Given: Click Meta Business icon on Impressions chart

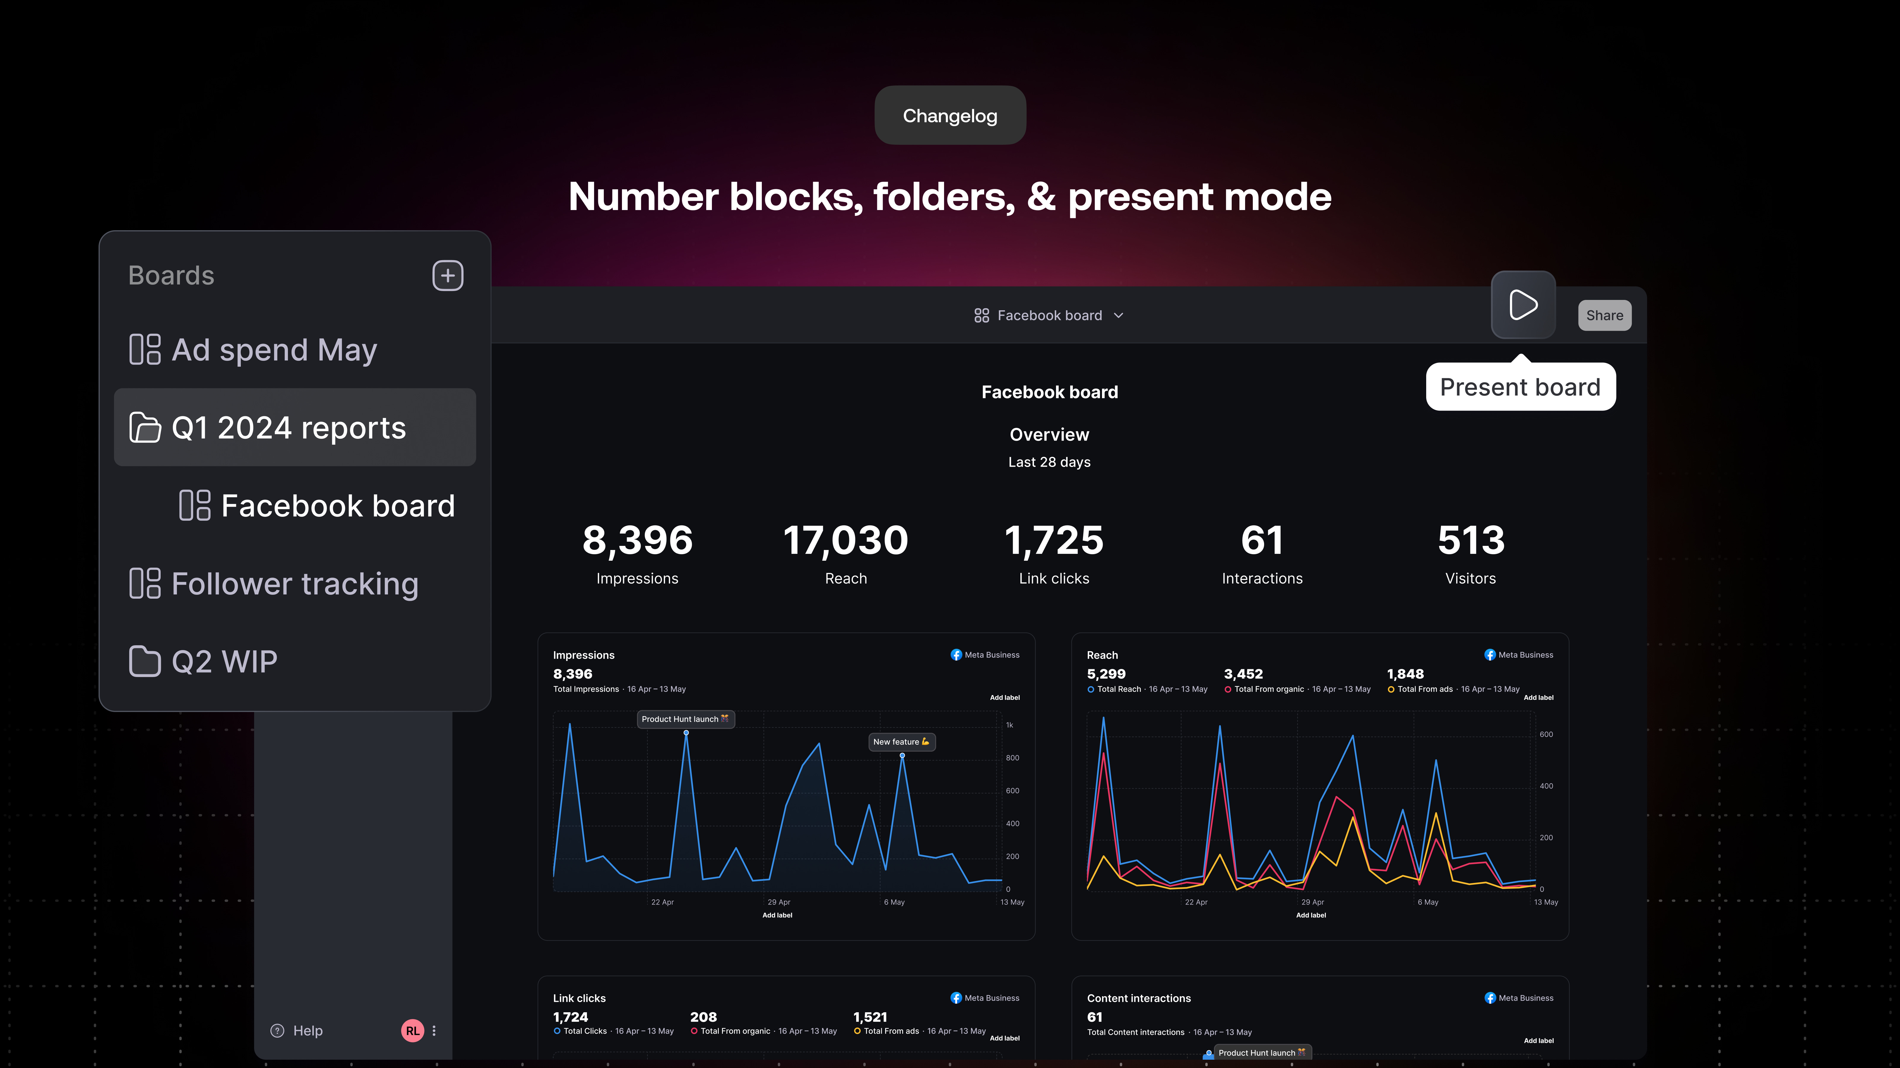Looking at the screenshot, I should click(x=956, y=654).
